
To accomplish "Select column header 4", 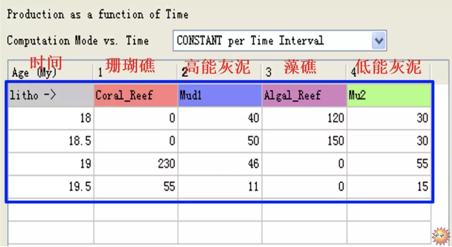I will click(389, 72).
